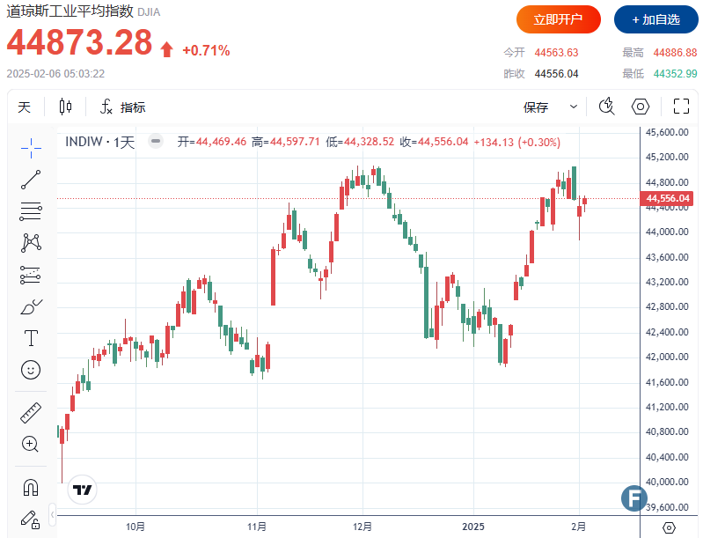703x538 pixels.
Task: Open the 天 time interval dropdown
Action: click(x=25, y=107)
